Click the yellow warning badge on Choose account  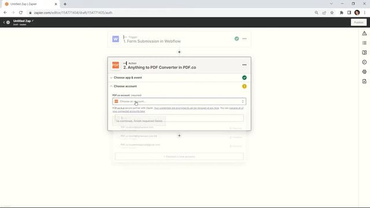coord(244,86)
